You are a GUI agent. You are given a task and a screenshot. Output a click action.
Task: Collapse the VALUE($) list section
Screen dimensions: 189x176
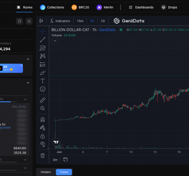click(x=25, y=99)
